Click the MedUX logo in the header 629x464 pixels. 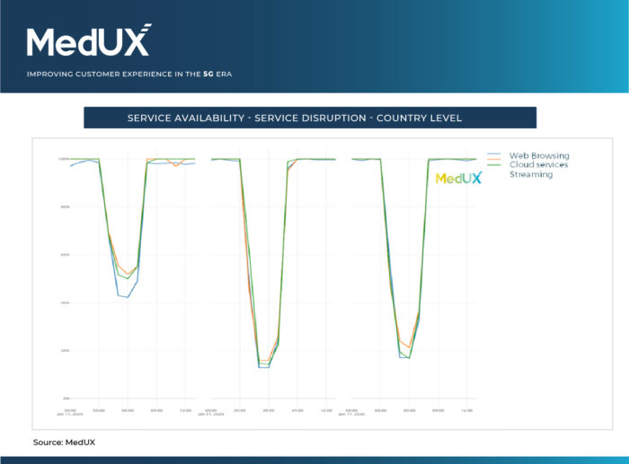88,41
